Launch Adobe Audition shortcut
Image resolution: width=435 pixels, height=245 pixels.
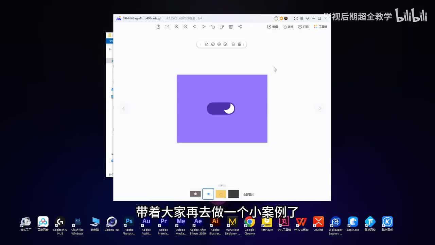(146, 226)
